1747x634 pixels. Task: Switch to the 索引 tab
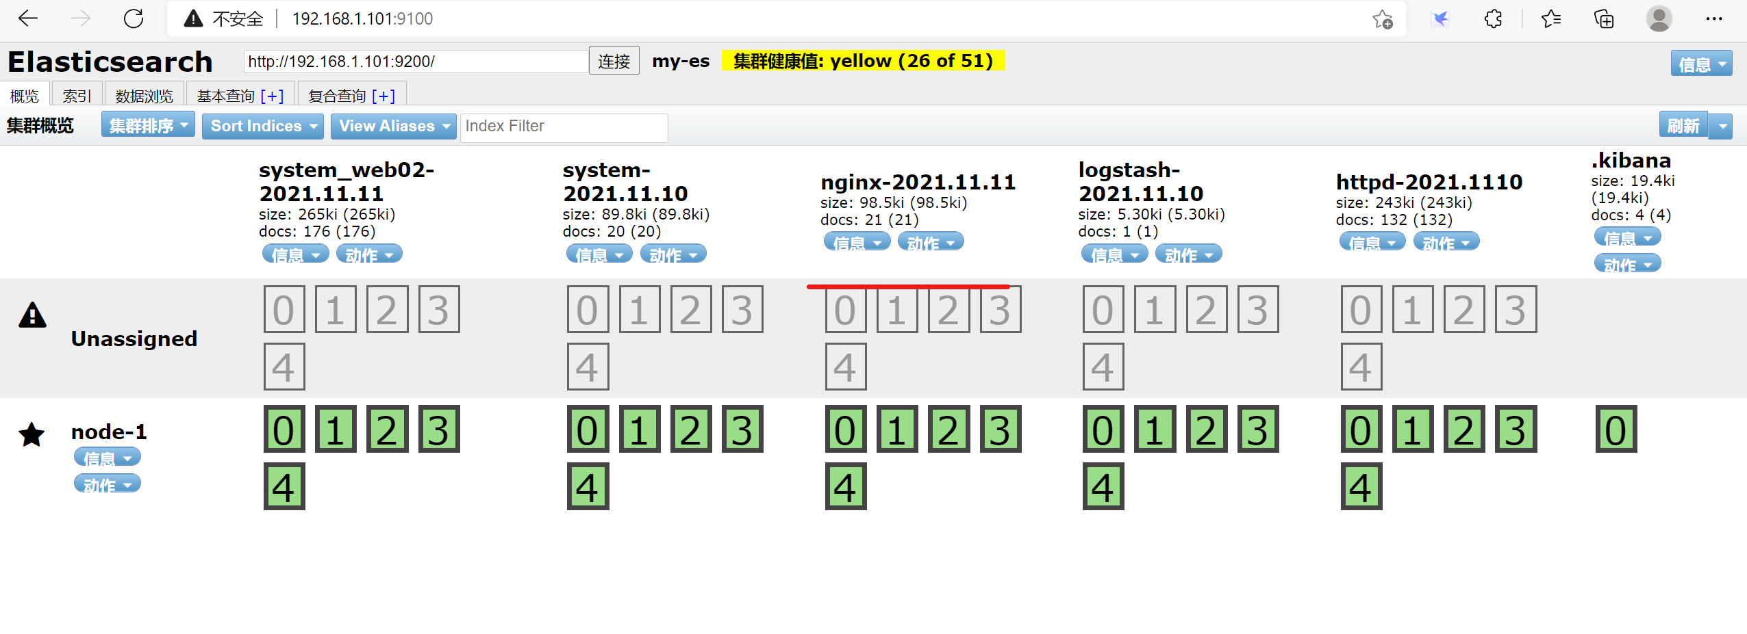pyautogui.click(x=77, y=94)
